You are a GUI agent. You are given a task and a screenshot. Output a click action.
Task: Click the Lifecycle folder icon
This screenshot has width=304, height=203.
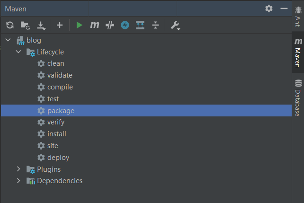31,53
